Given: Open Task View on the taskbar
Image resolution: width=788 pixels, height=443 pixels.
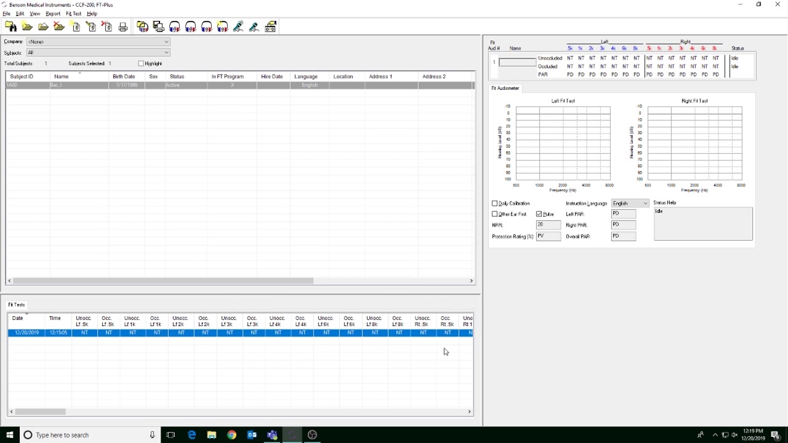Looking at the screenshot, I should coord(171,435).
